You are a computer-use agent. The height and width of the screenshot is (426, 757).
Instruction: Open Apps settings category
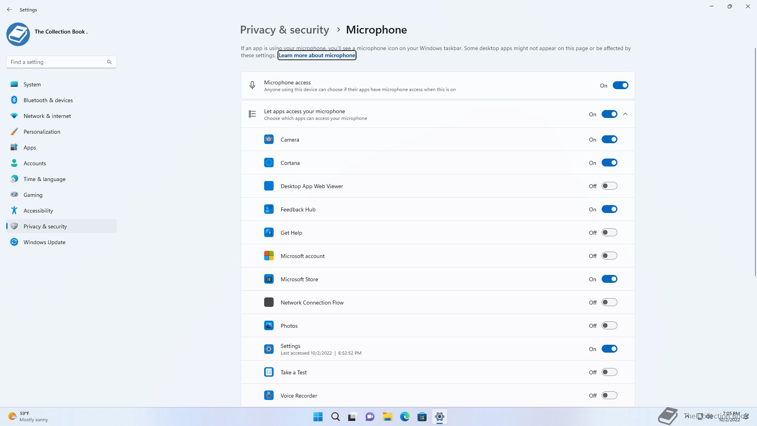[62, 148]
